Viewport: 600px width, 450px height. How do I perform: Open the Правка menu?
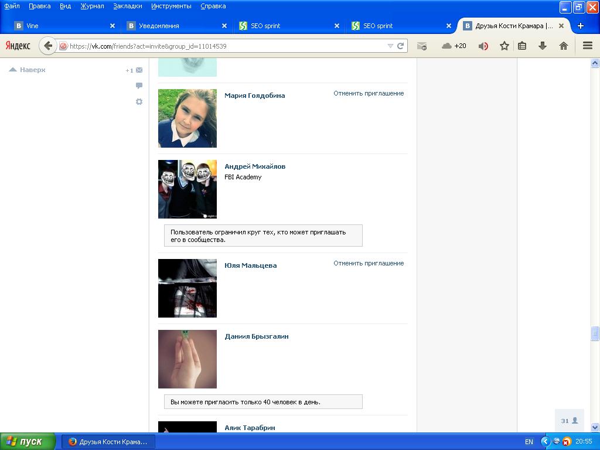click(x=39, y=6)
